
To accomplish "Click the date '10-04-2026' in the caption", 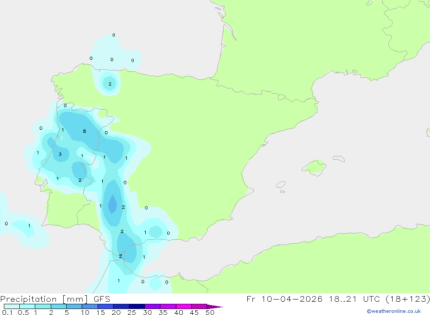I will tap(292, 299).
